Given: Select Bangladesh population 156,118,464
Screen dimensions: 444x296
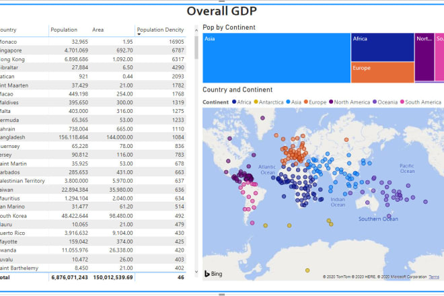Looking at the screenshot, I should tap(73, 137).
